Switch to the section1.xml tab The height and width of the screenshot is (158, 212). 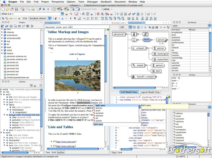tap(118, 23)
